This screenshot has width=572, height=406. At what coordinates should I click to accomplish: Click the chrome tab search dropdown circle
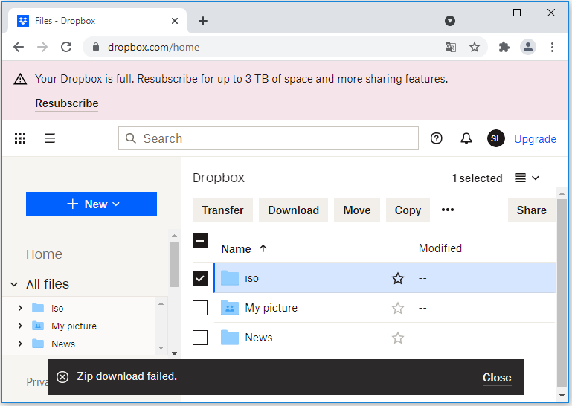[x=450, y=21]
